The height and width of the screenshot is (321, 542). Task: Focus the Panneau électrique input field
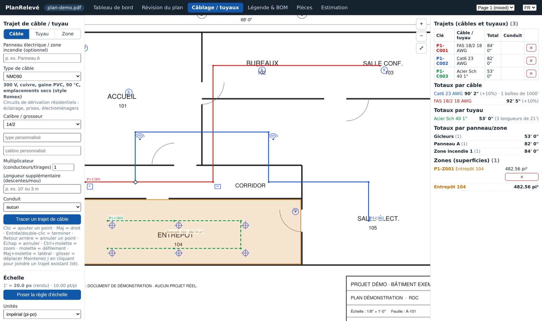coord(42,58)
